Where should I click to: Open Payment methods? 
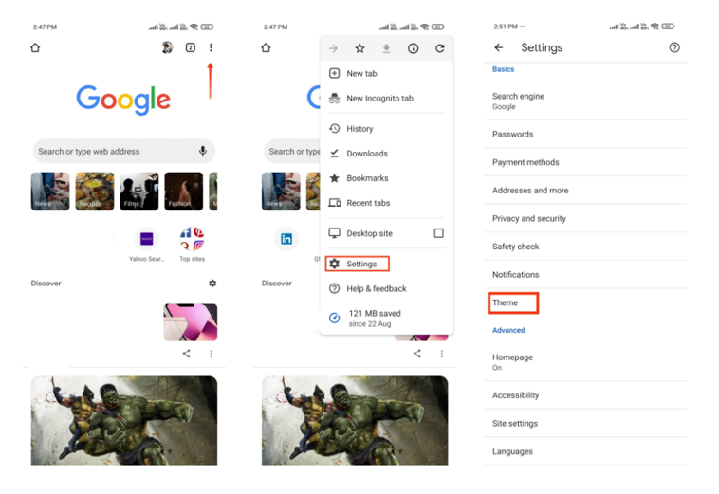(585, 162)
